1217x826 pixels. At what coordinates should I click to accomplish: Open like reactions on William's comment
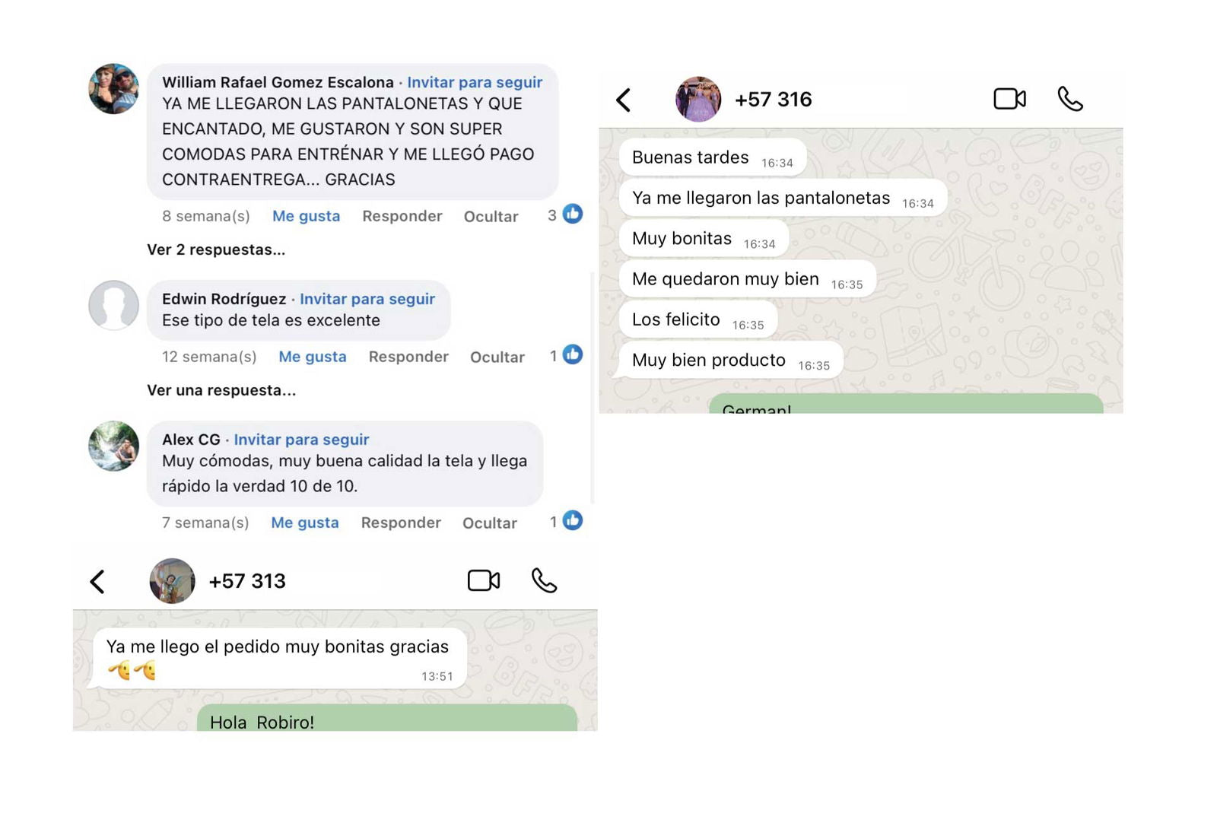click(565, 214)
